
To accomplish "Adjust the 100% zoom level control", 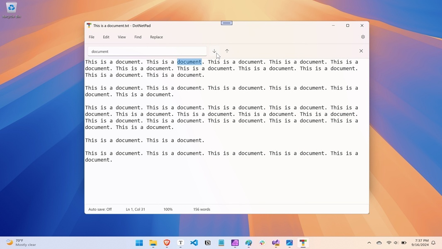I will pos(168,209).
